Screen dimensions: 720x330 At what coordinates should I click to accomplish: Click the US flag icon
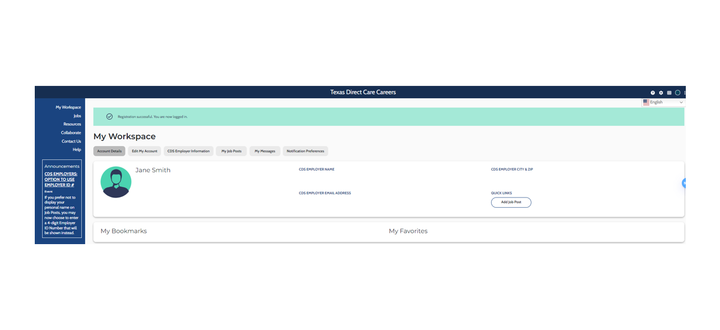tap(646, 102)
